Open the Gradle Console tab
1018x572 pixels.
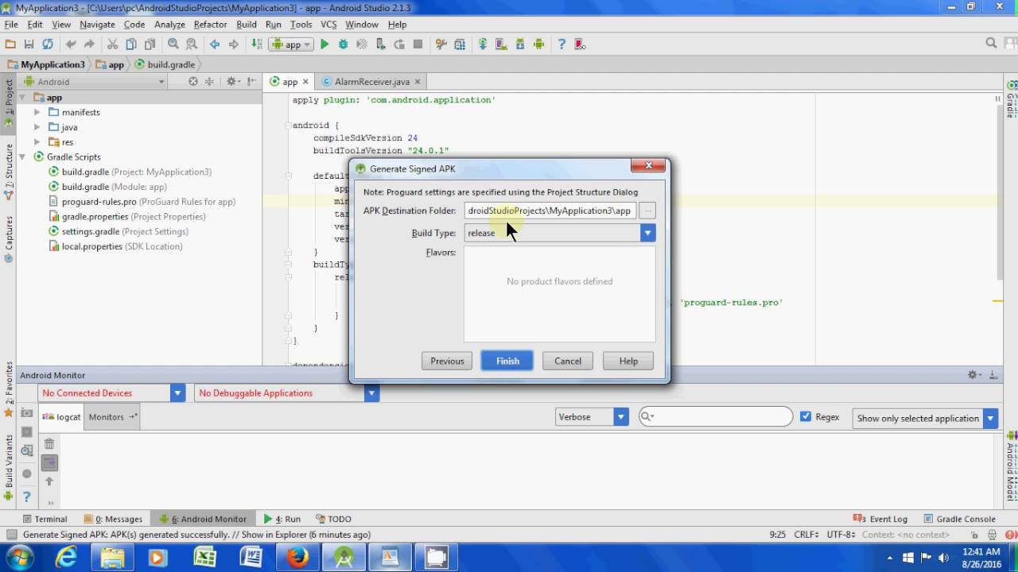coord(959,519)
